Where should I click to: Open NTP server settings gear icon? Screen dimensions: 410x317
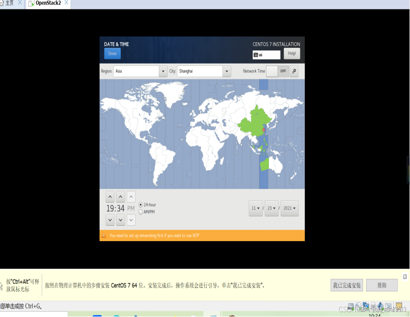coord(294,71)
